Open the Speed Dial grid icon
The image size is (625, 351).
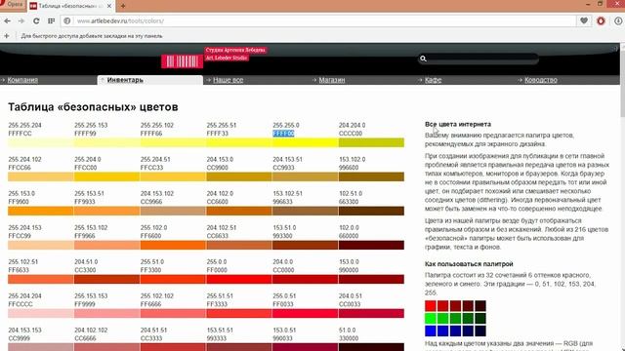(51, 20)
